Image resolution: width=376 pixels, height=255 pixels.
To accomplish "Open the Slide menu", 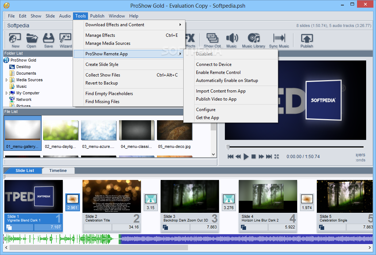I will coord(50,16).
